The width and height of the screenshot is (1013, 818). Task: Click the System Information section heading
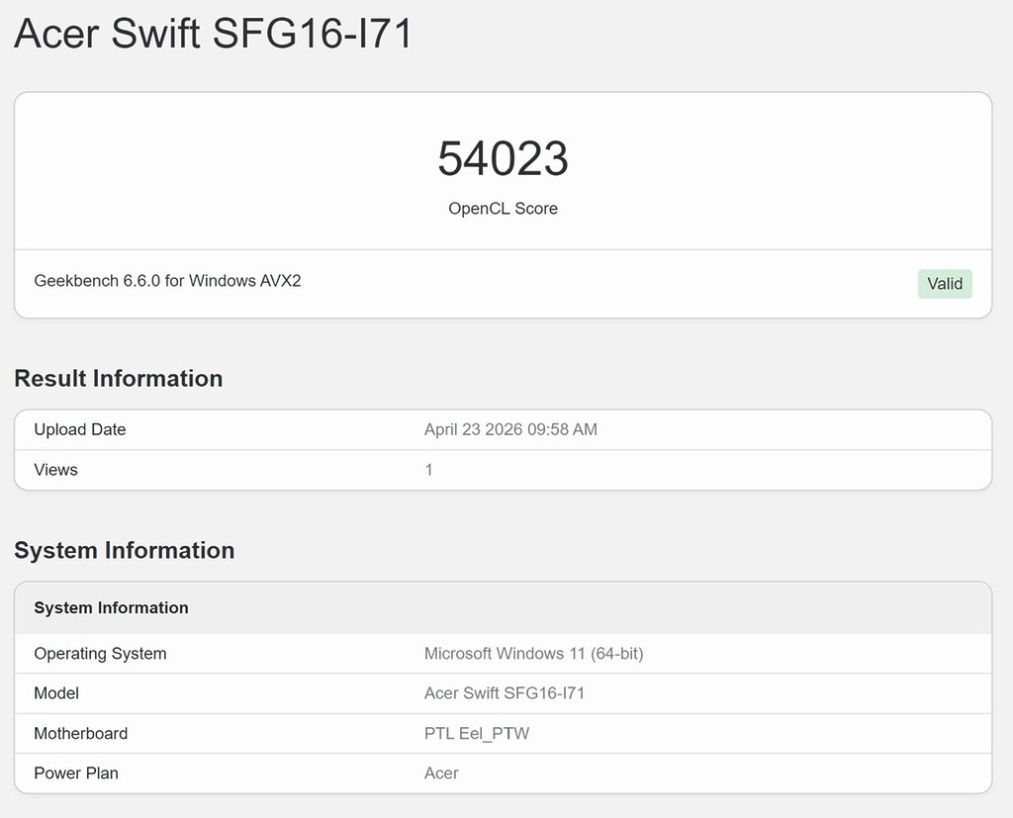click(x=124, y=551)
